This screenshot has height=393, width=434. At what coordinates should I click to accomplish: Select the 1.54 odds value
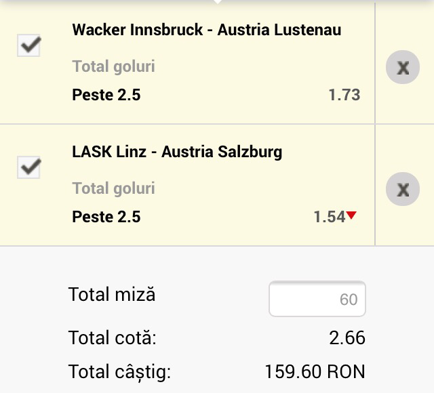pyautogui.click(x=330, y=217)
